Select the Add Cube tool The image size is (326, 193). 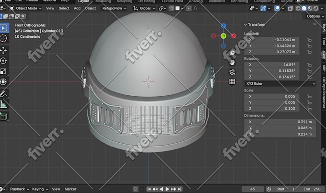(x=3, y=117)
